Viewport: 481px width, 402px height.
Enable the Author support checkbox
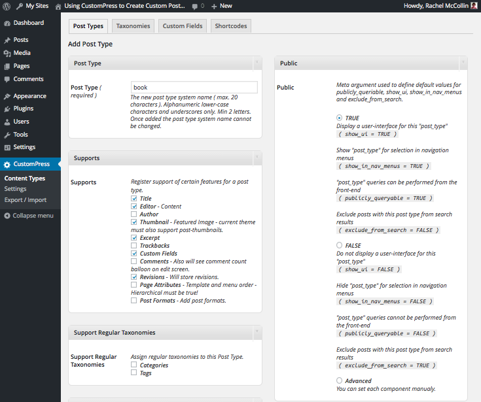pyautogui.click(x=134, y=214)
